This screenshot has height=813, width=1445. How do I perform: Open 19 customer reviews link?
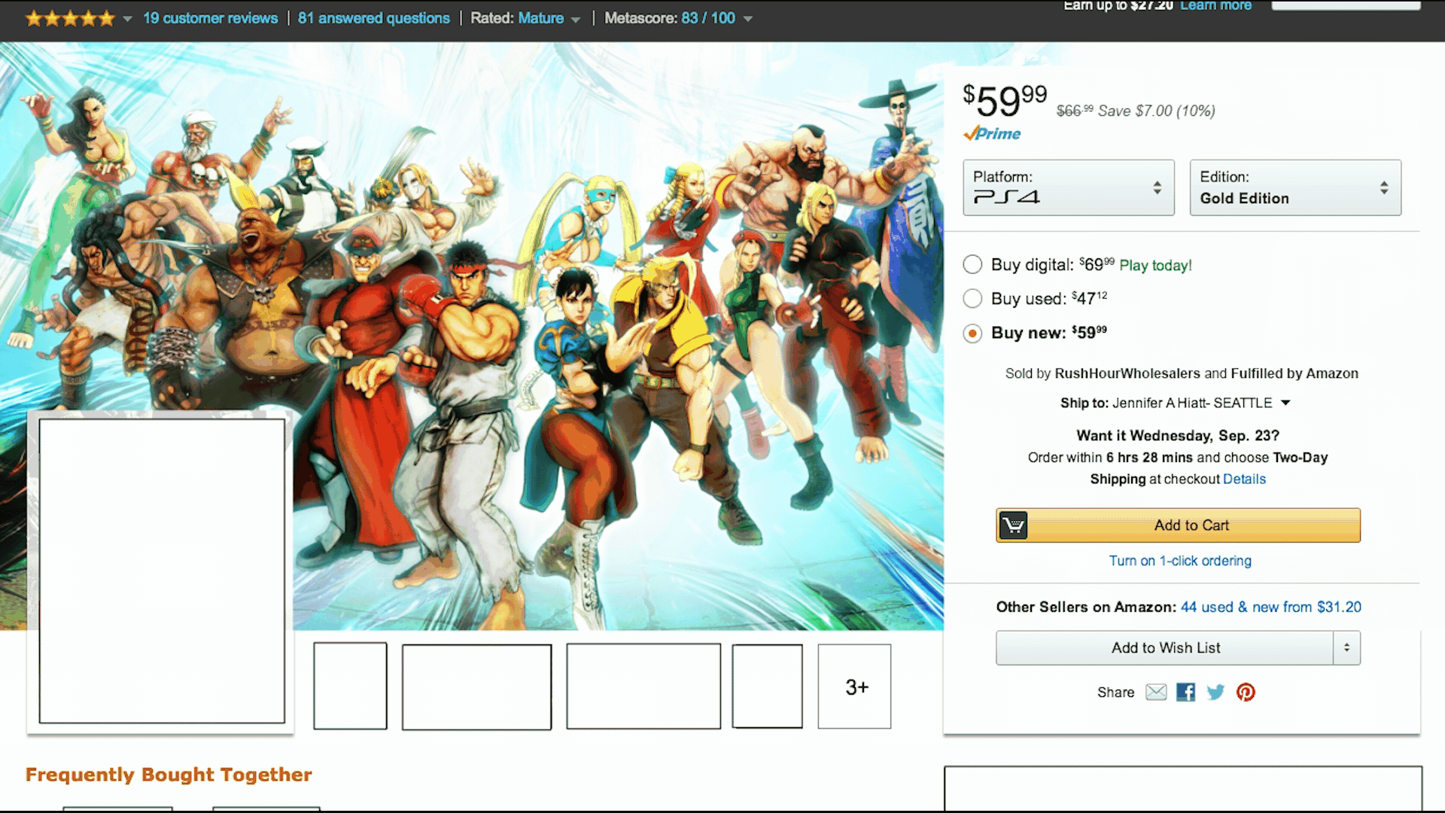(210, 18)
